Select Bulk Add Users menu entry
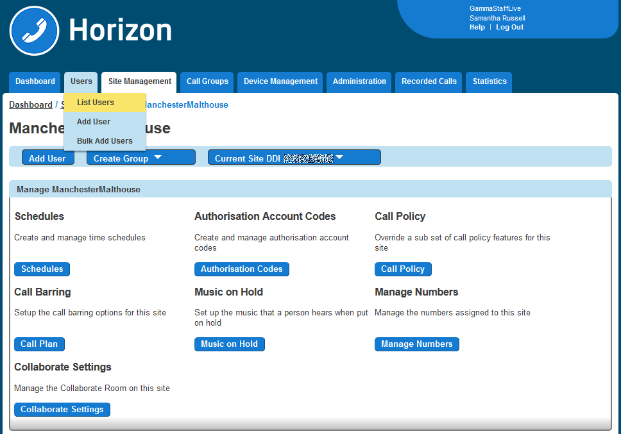This screenshot has height=434, width=621. tap(105, 141)
